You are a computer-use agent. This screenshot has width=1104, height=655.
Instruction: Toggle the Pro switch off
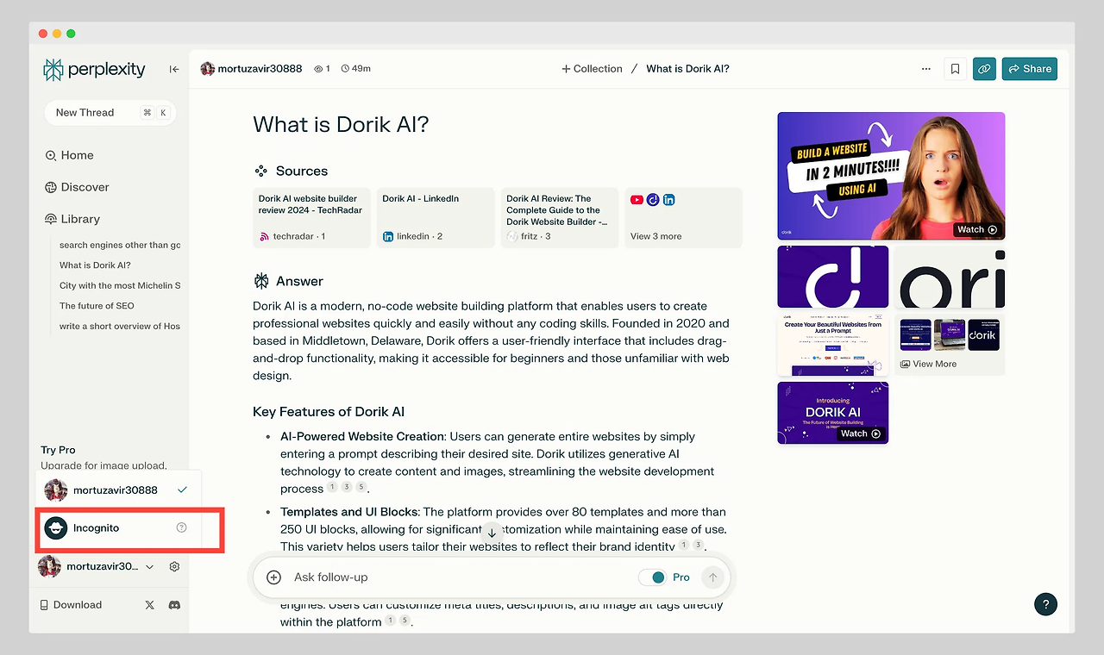click(x=652, y=577)
